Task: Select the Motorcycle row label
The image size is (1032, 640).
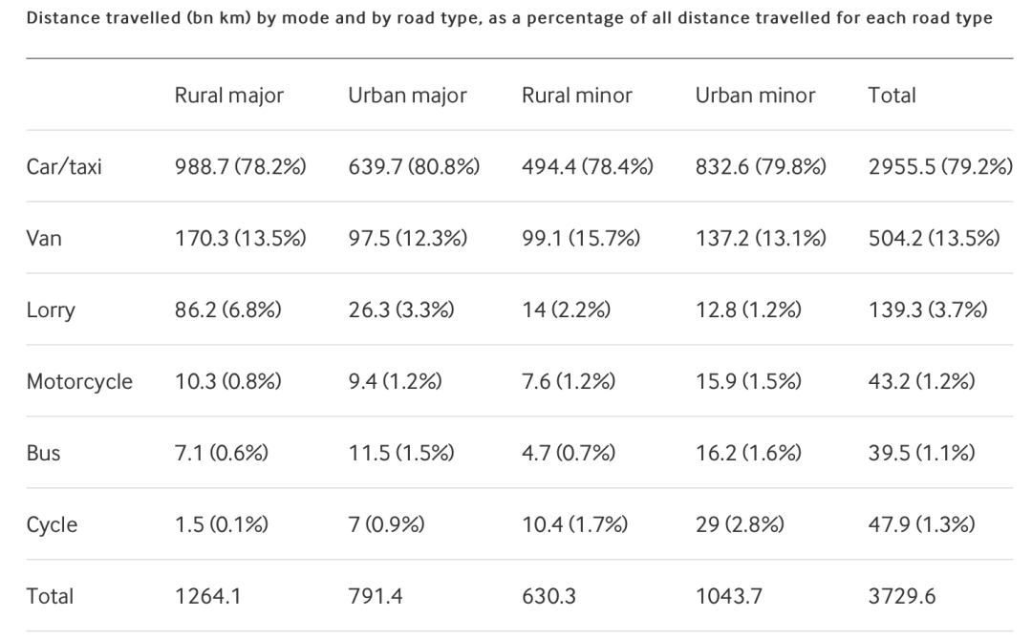Action: [x=79, y=382]
